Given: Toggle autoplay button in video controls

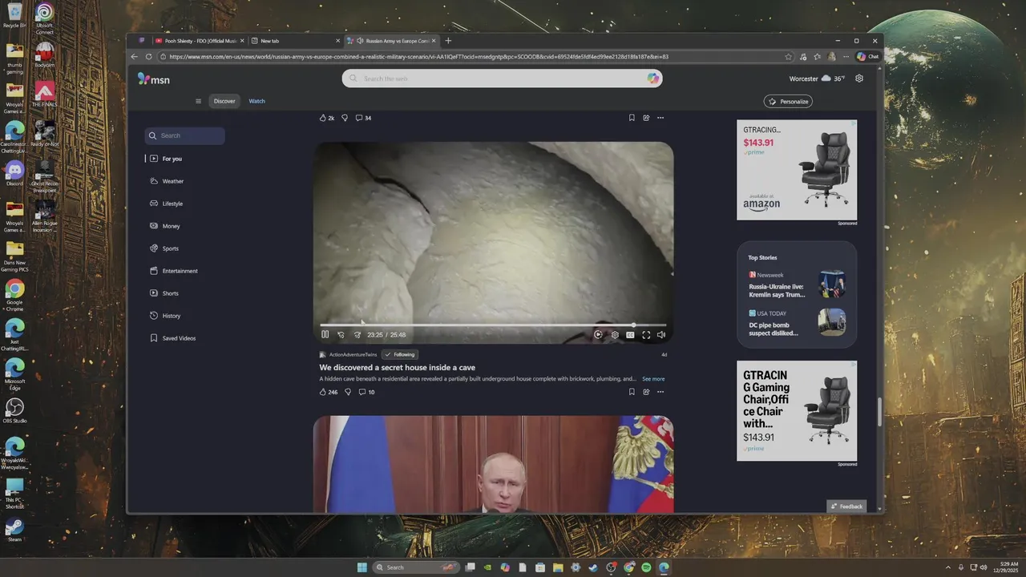Looking at the screenshot, I should (598, 335).
